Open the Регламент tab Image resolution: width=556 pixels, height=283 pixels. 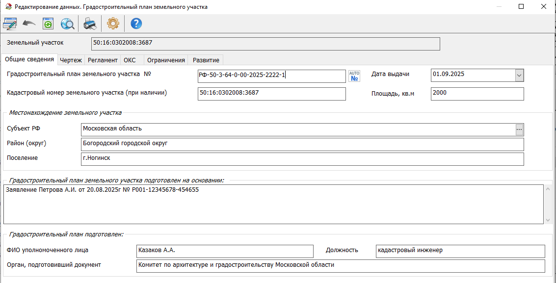coord(103,60)
